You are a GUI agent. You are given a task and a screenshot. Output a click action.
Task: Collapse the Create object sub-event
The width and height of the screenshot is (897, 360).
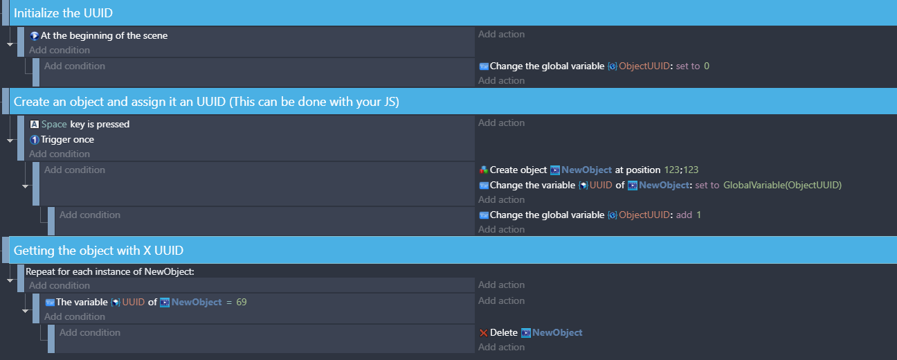click(x=26, y=185)
